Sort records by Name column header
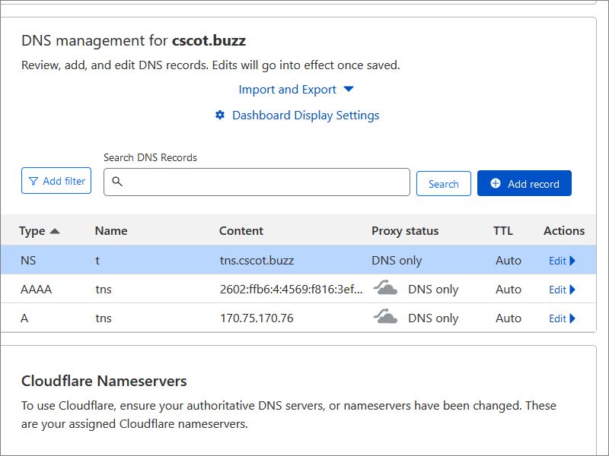The height and width of the screenshot is (456, 609). point(111,230)
